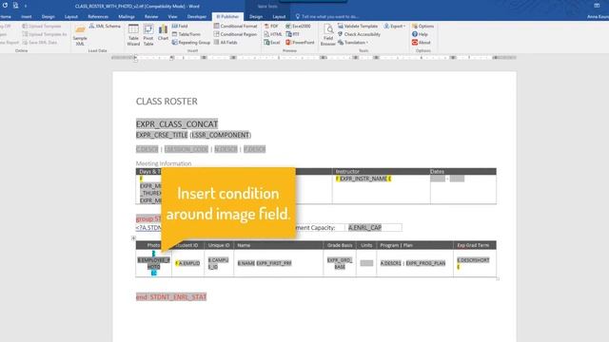
Task: Click Save XML Data
Action: (39, 42)
